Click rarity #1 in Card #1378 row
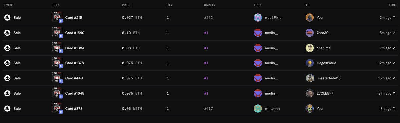This screenshot has height=123, width=400. click(206, 63)
